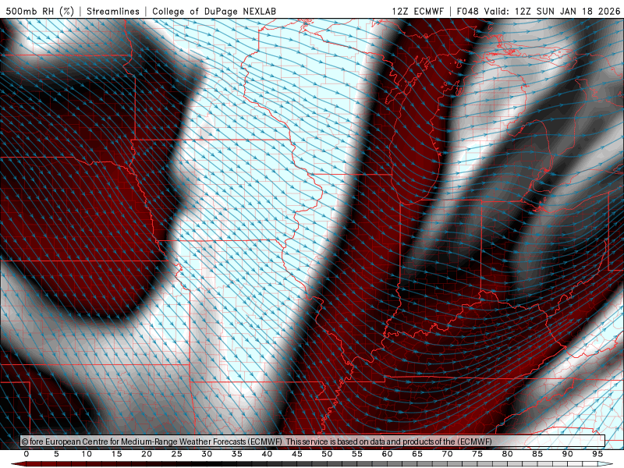The height and width of the screenshot is (468, 624).
Task: Click the '5' value on the color scale
Action: 56,454
